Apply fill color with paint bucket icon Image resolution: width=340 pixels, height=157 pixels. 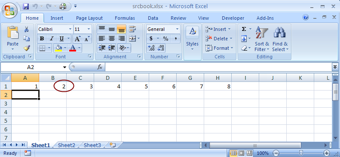tap(58, 48)
